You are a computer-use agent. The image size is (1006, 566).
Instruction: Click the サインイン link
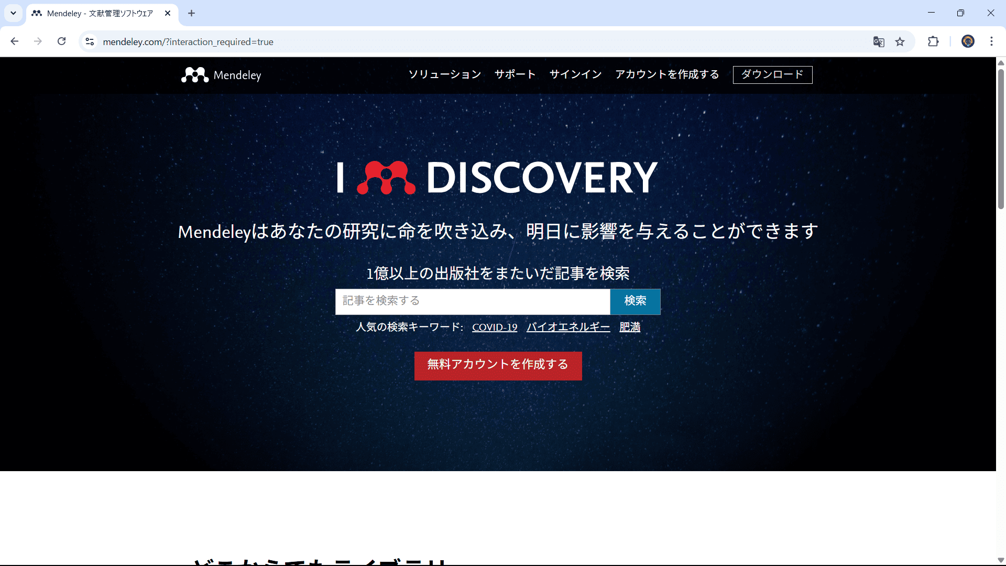click(x=575, y=74)
